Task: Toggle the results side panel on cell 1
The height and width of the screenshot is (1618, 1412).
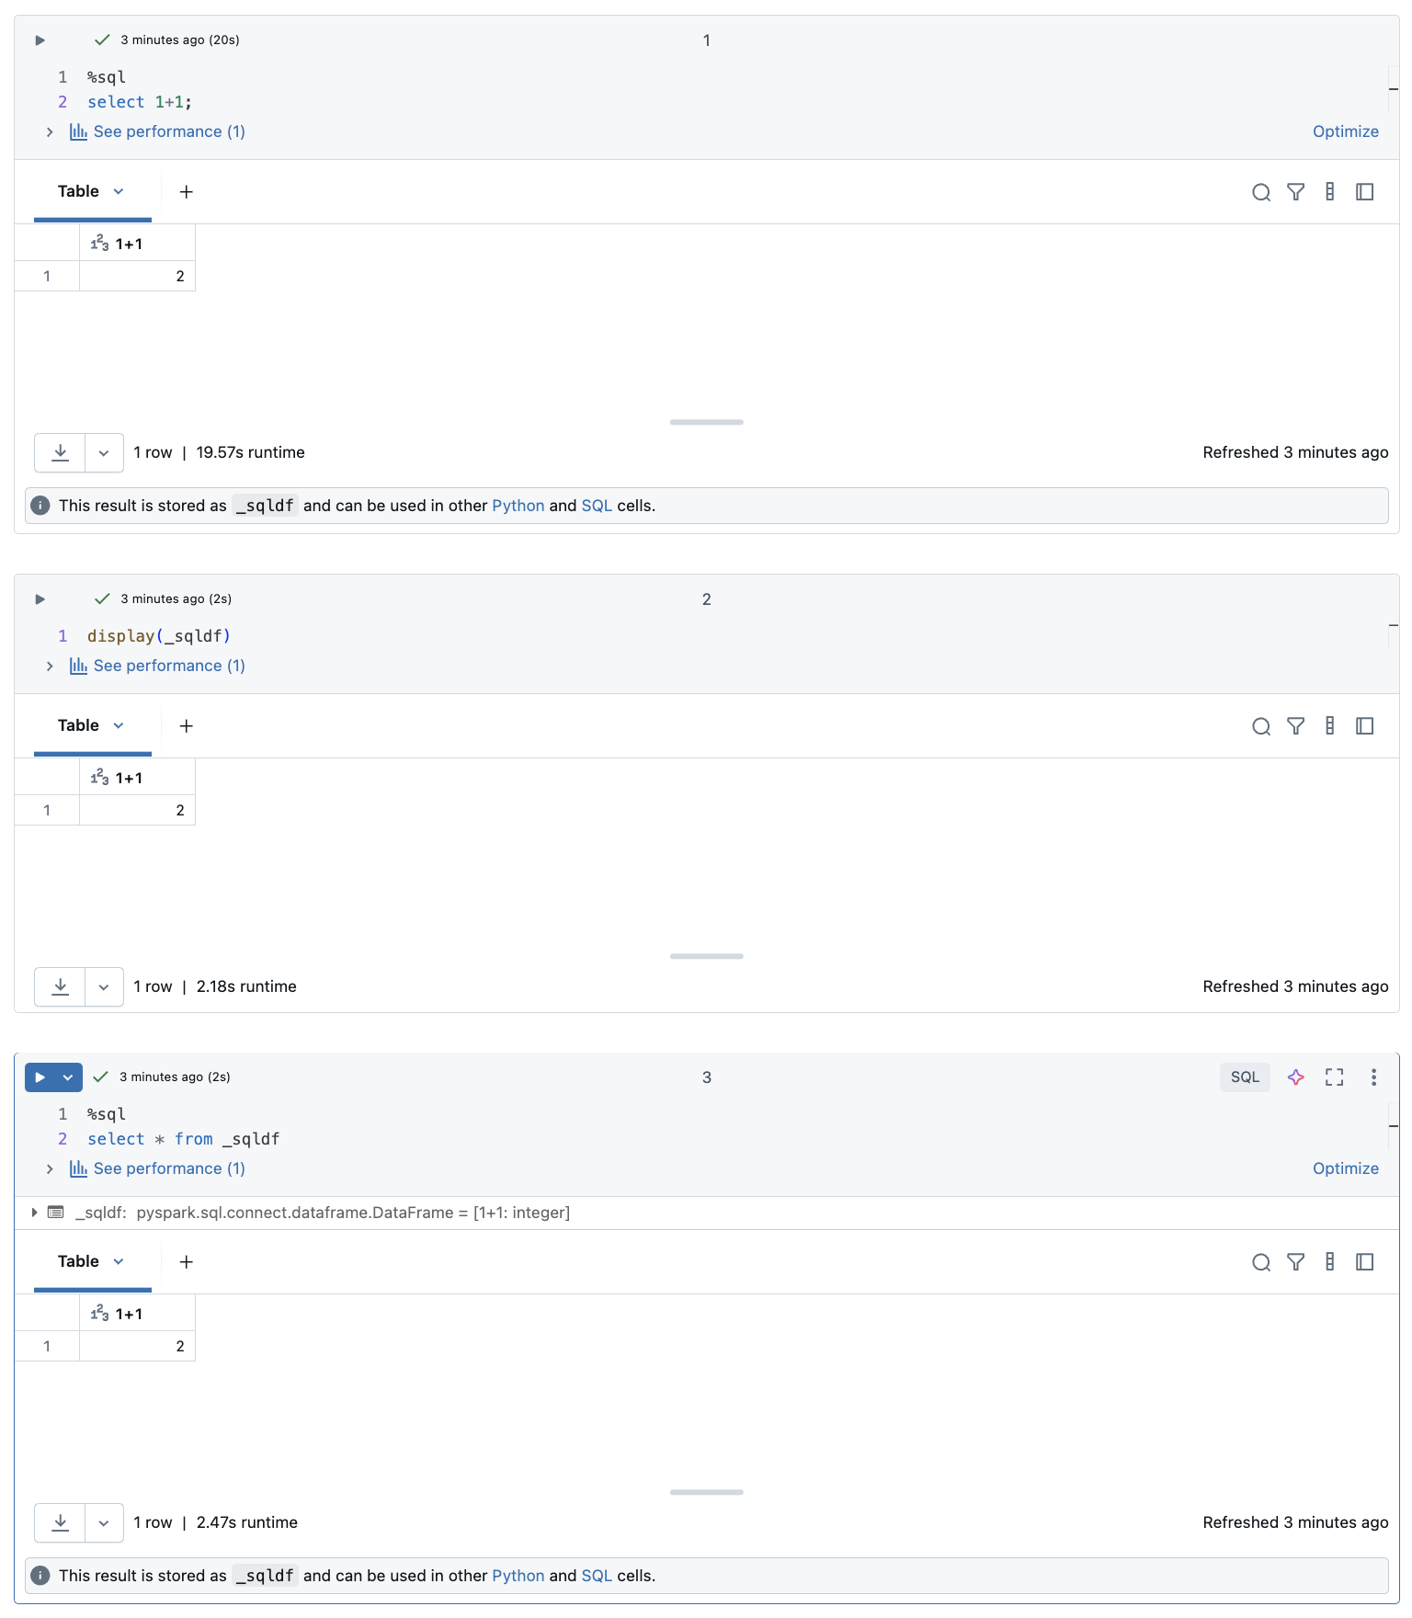Action: point(1365,192)
